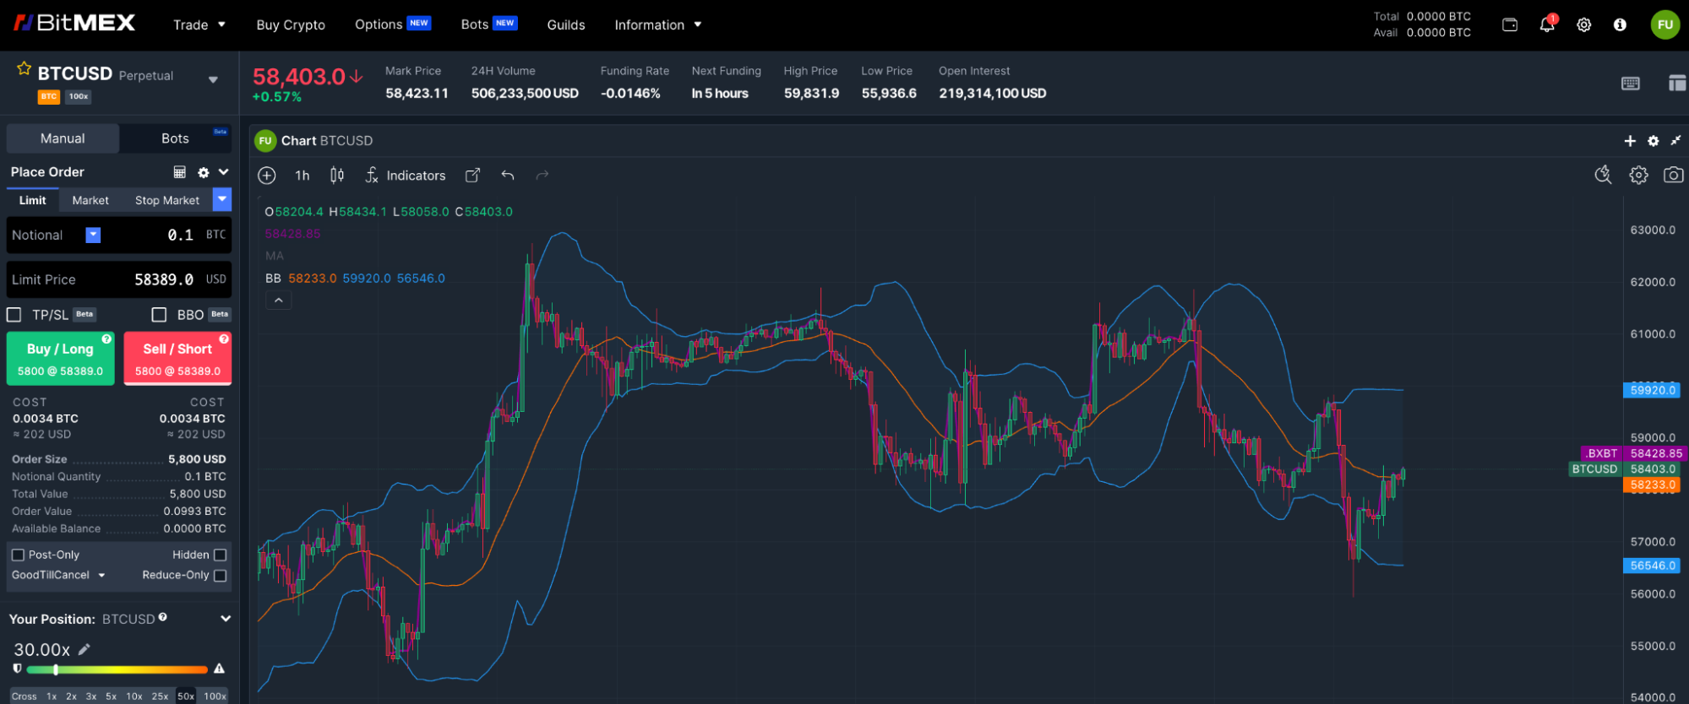Expand the GoodTillCancel dropdown
This screenshot has height=704, width=1689.
[x=58, y=575]
